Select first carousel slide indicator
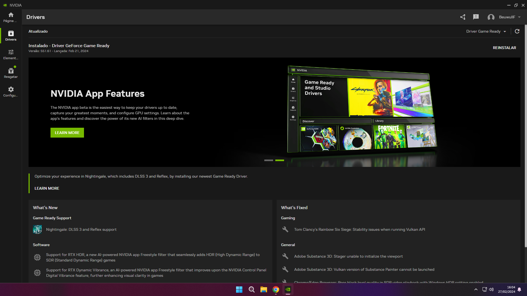Screen dimensions: 527x296 pos(269,160)
